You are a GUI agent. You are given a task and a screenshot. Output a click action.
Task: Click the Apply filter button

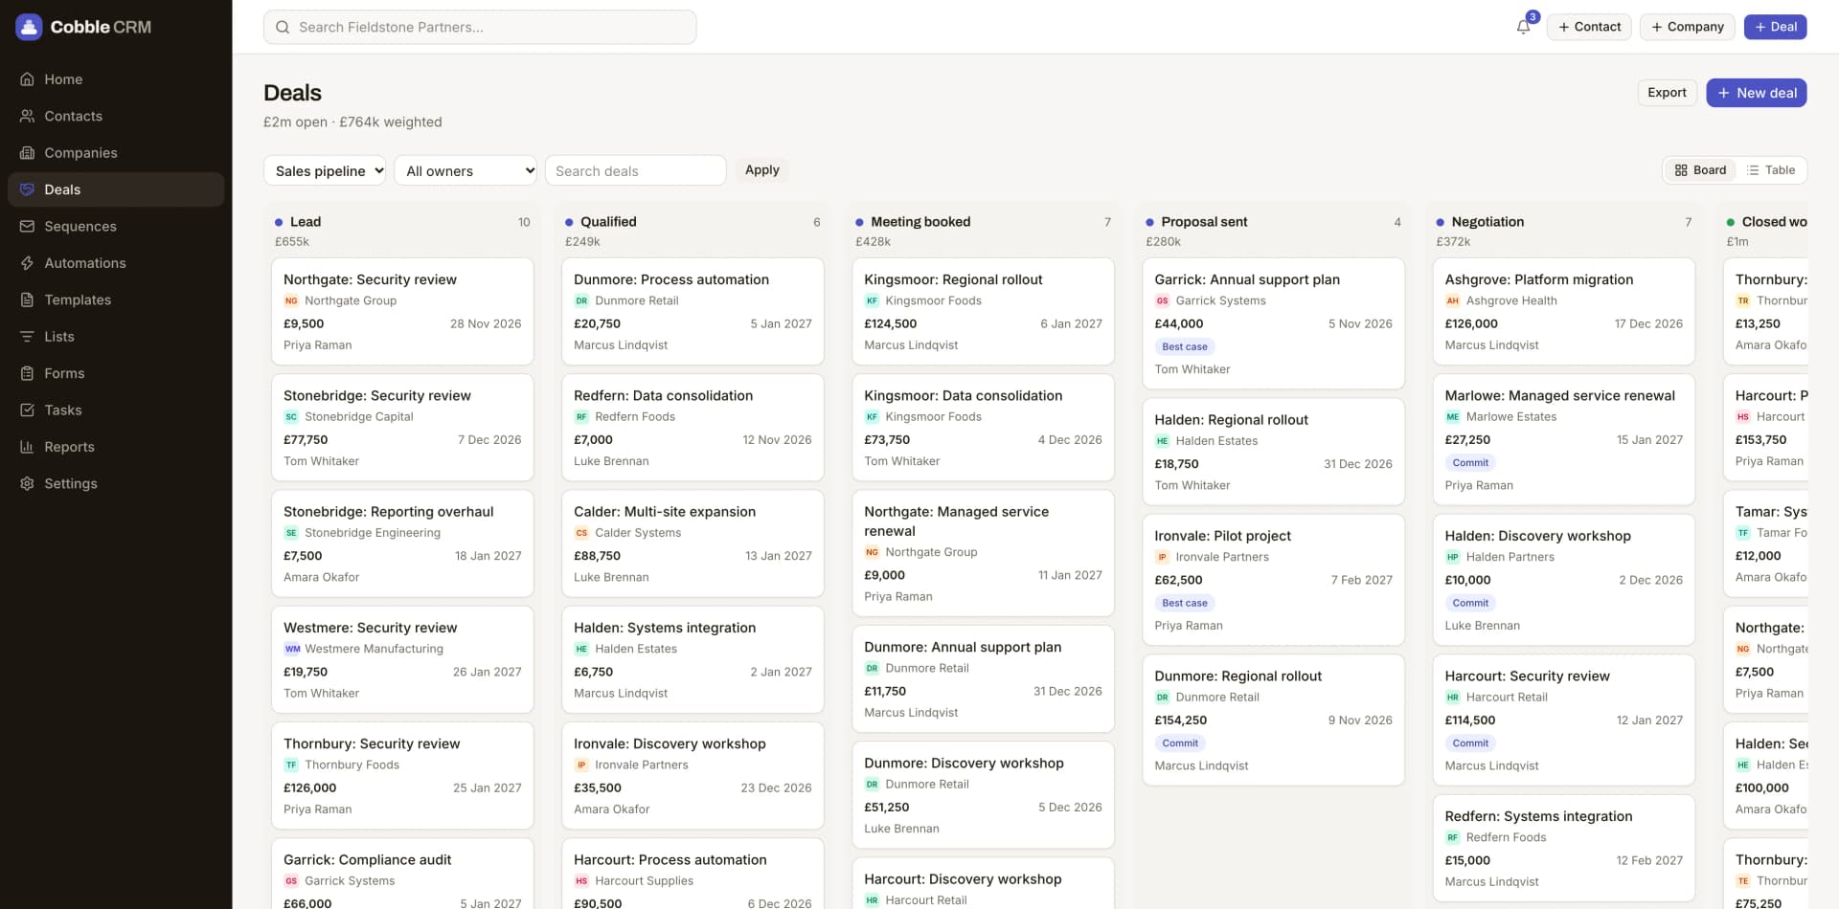[761, 170]
